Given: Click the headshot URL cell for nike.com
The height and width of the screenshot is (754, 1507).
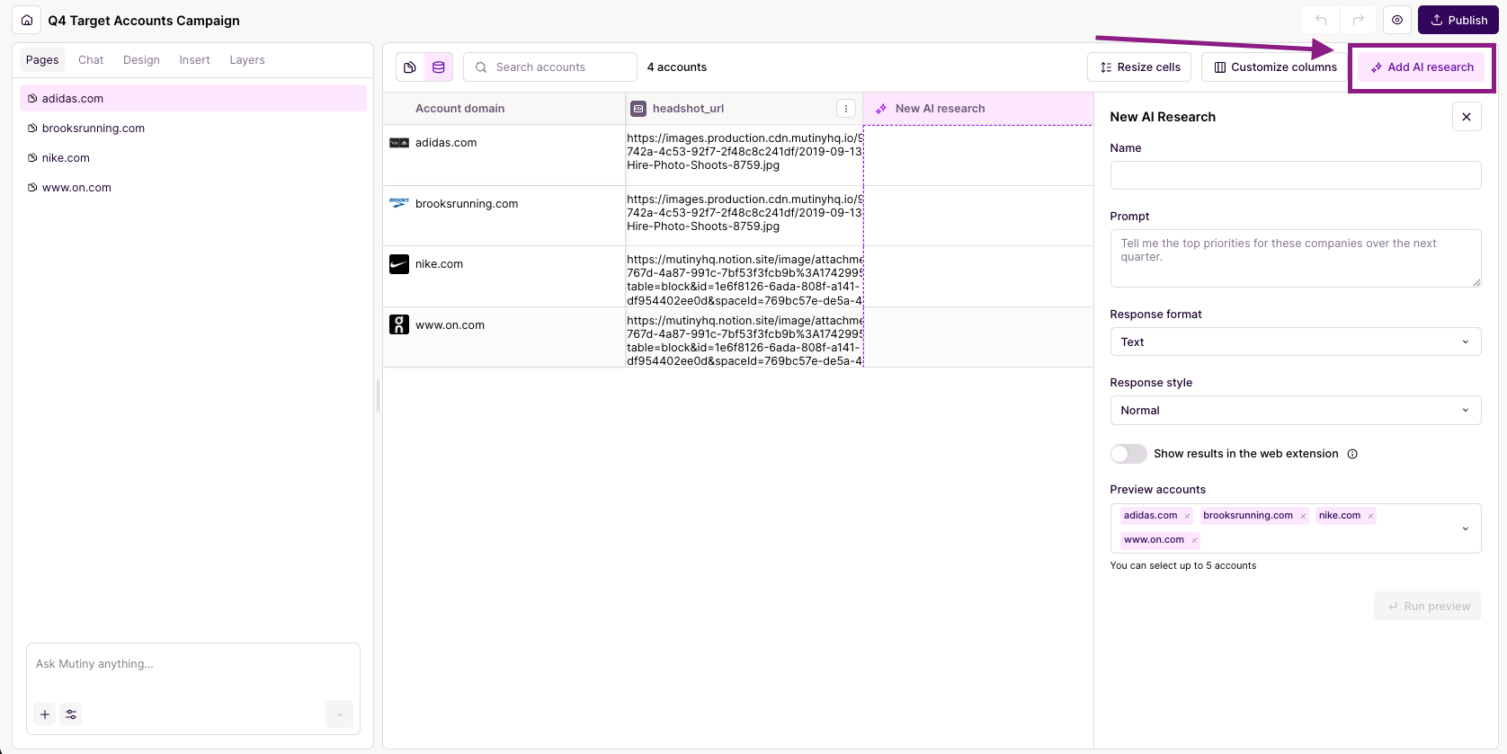Looking at the screenshot, I should click(x=745, y=276).
